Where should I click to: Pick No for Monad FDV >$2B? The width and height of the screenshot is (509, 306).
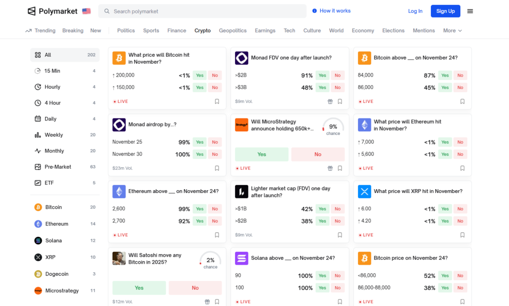coord(338,76)
